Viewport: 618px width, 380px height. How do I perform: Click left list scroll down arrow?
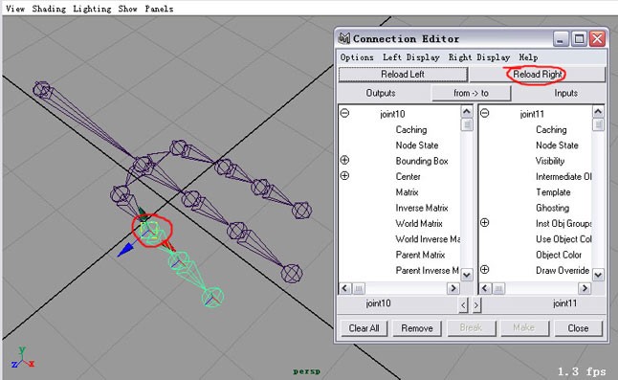[467, 275]
